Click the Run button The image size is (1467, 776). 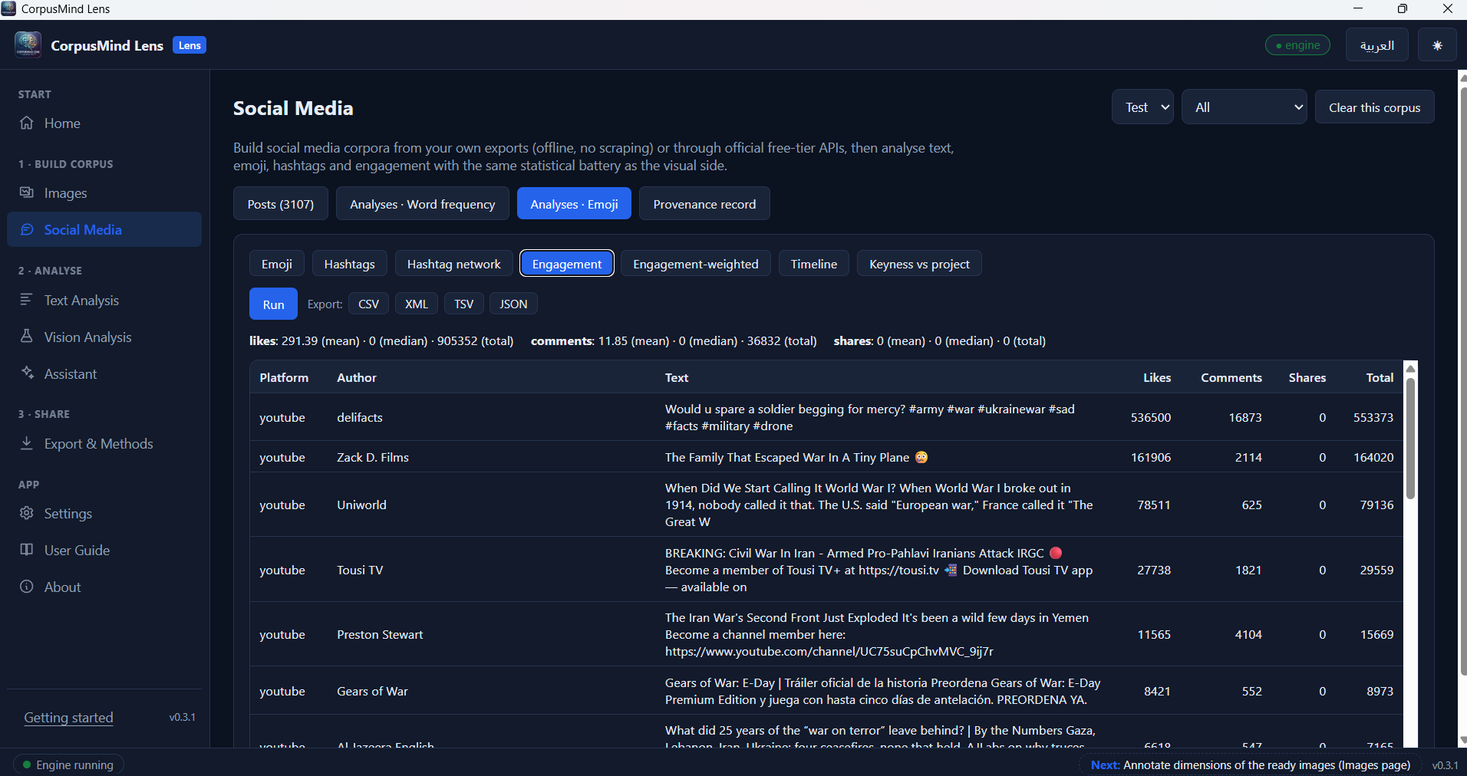pos(273,304)
